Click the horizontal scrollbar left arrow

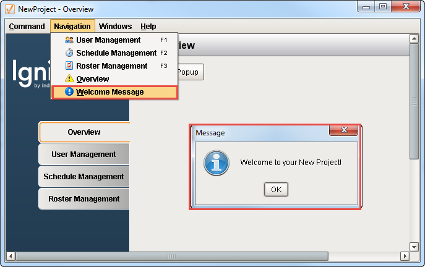click(x=11, y=256)
